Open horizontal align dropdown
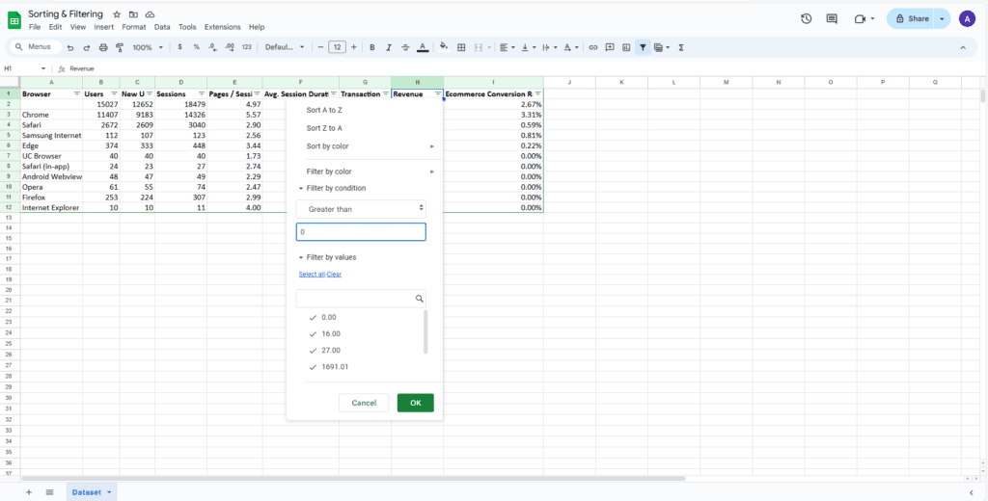Screen dimensions: 988x501 point(506,47)
